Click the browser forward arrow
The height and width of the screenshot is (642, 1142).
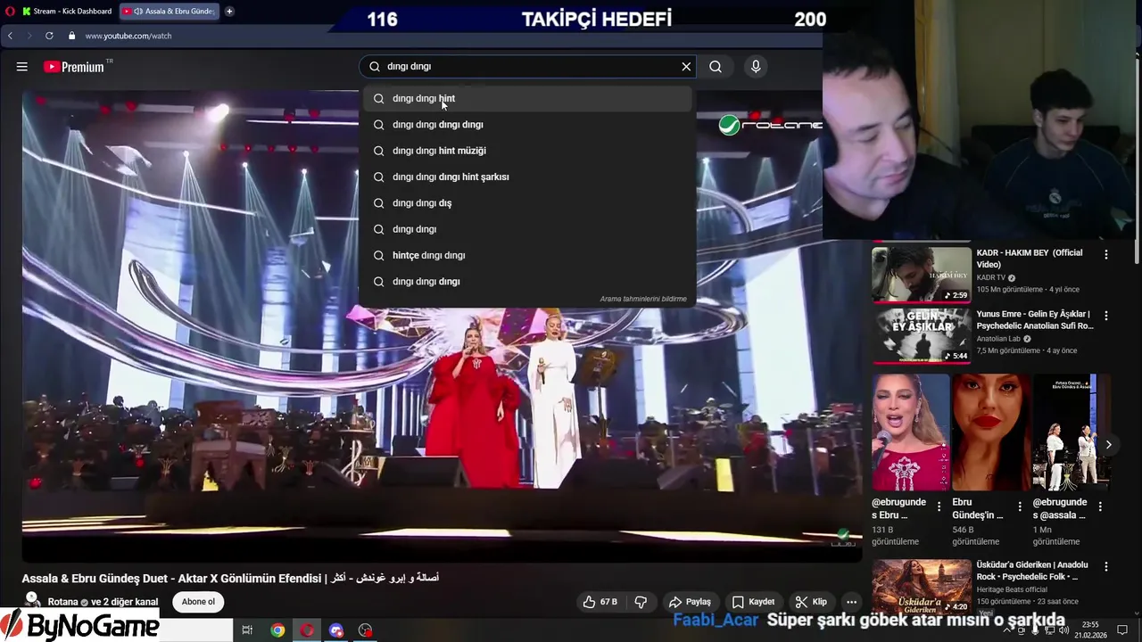click(29, 36)
